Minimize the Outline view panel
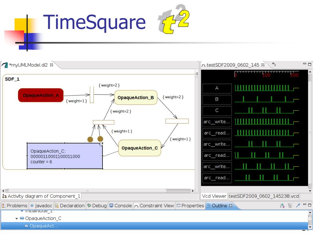Image resolution: width=319 pixels, height=239 pixels. (x=305, y=204)
